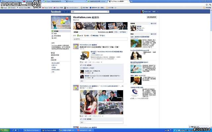Click the link icon under first post

click(81, 62)
